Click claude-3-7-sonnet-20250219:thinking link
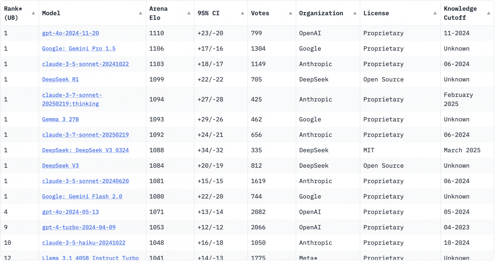This screenshot has width=495, height=261. tap(72, 99)
